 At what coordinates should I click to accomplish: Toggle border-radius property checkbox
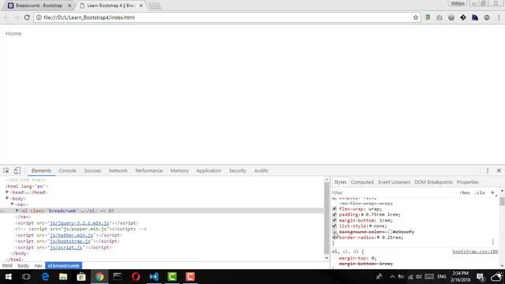pos(335,237)
